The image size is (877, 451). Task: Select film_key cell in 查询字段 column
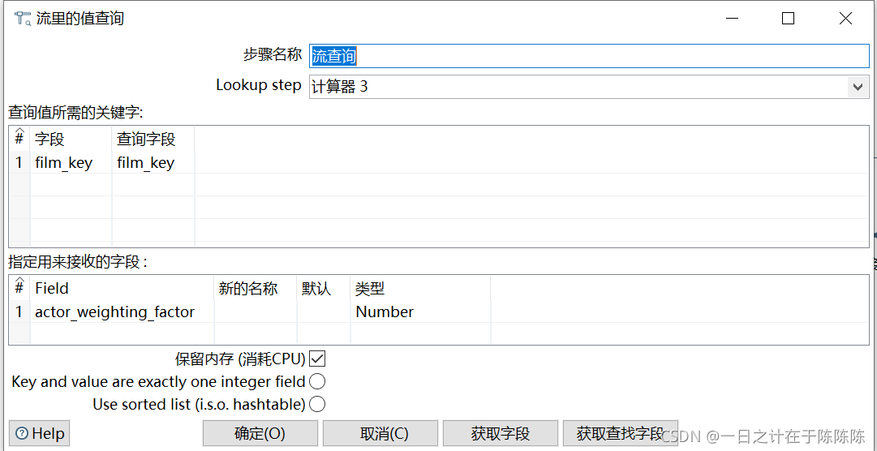tap(153, 163)
